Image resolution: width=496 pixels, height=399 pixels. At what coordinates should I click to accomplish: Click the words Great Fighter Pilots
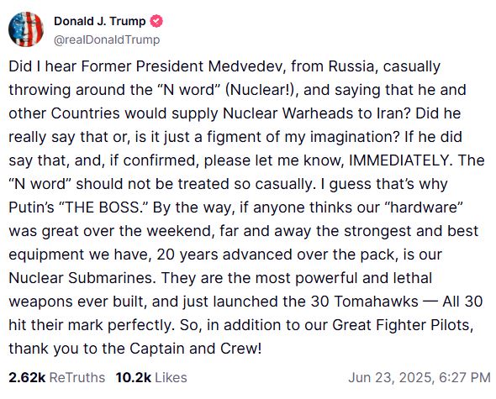pyautogui.click(x=403, y=325)
